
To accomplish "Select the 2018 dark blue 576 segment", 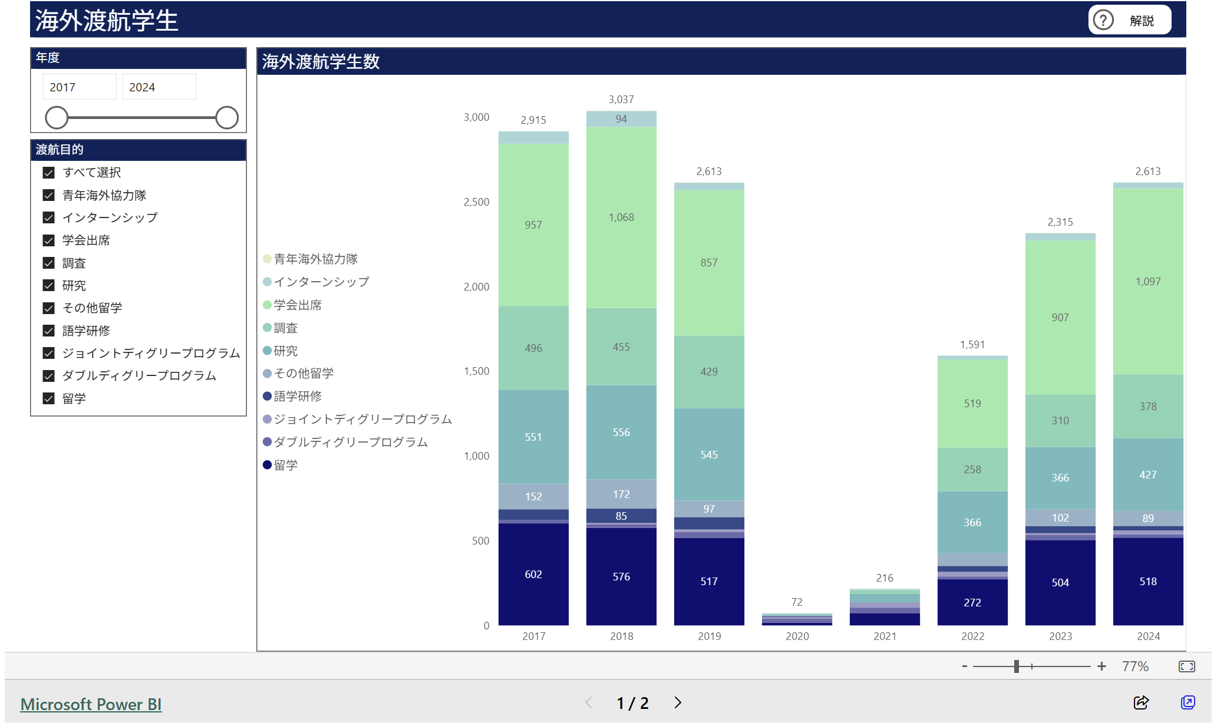I will 621,577.
